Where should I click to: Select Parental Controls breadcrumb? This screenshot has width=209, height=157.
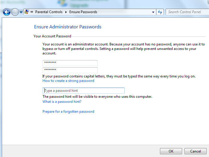click(x=49, y=12)
